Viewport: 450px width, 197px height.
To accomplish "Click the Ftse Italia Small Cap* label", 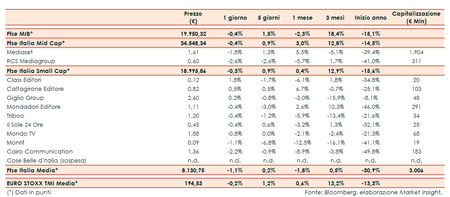I will coord(38,71).
